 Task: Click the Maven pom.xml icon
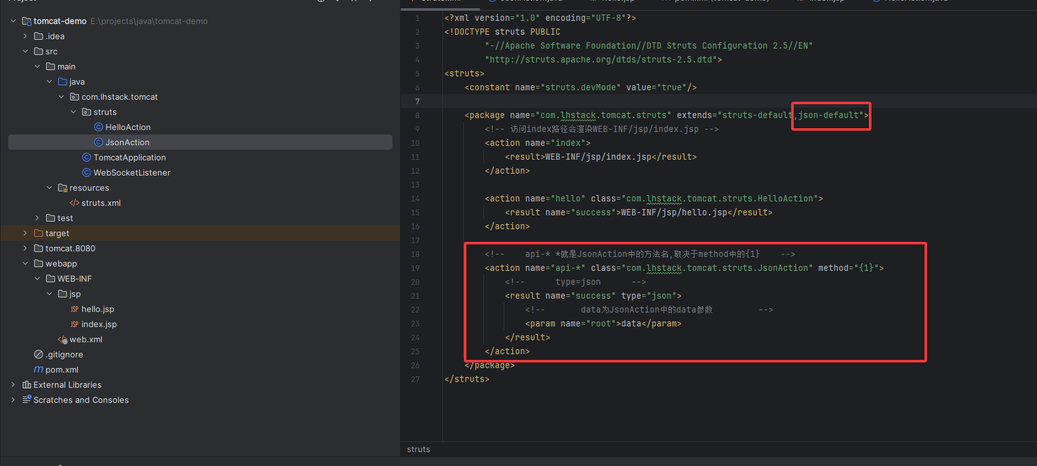[39, 370]
